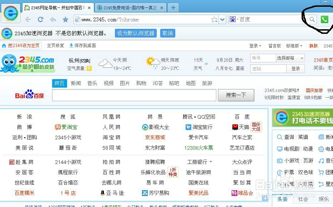The image size is (333, 207).
Task: Switch to the 2345免费电话 browser tab
Action: pyautogui.click(x=128, y=7)
